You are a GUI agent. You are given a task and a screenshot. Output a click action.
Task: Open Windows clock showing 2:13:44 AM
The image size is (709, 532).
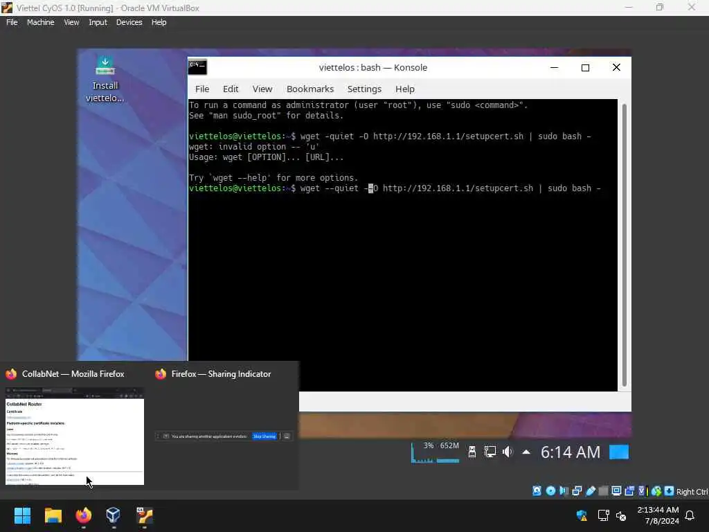(658, 515)
